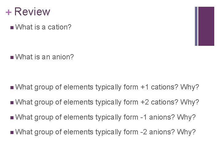The width and height of the screenshot is (221, 166).
Task: Click the plus sign before Review
Action: click(x=8, y=12)
